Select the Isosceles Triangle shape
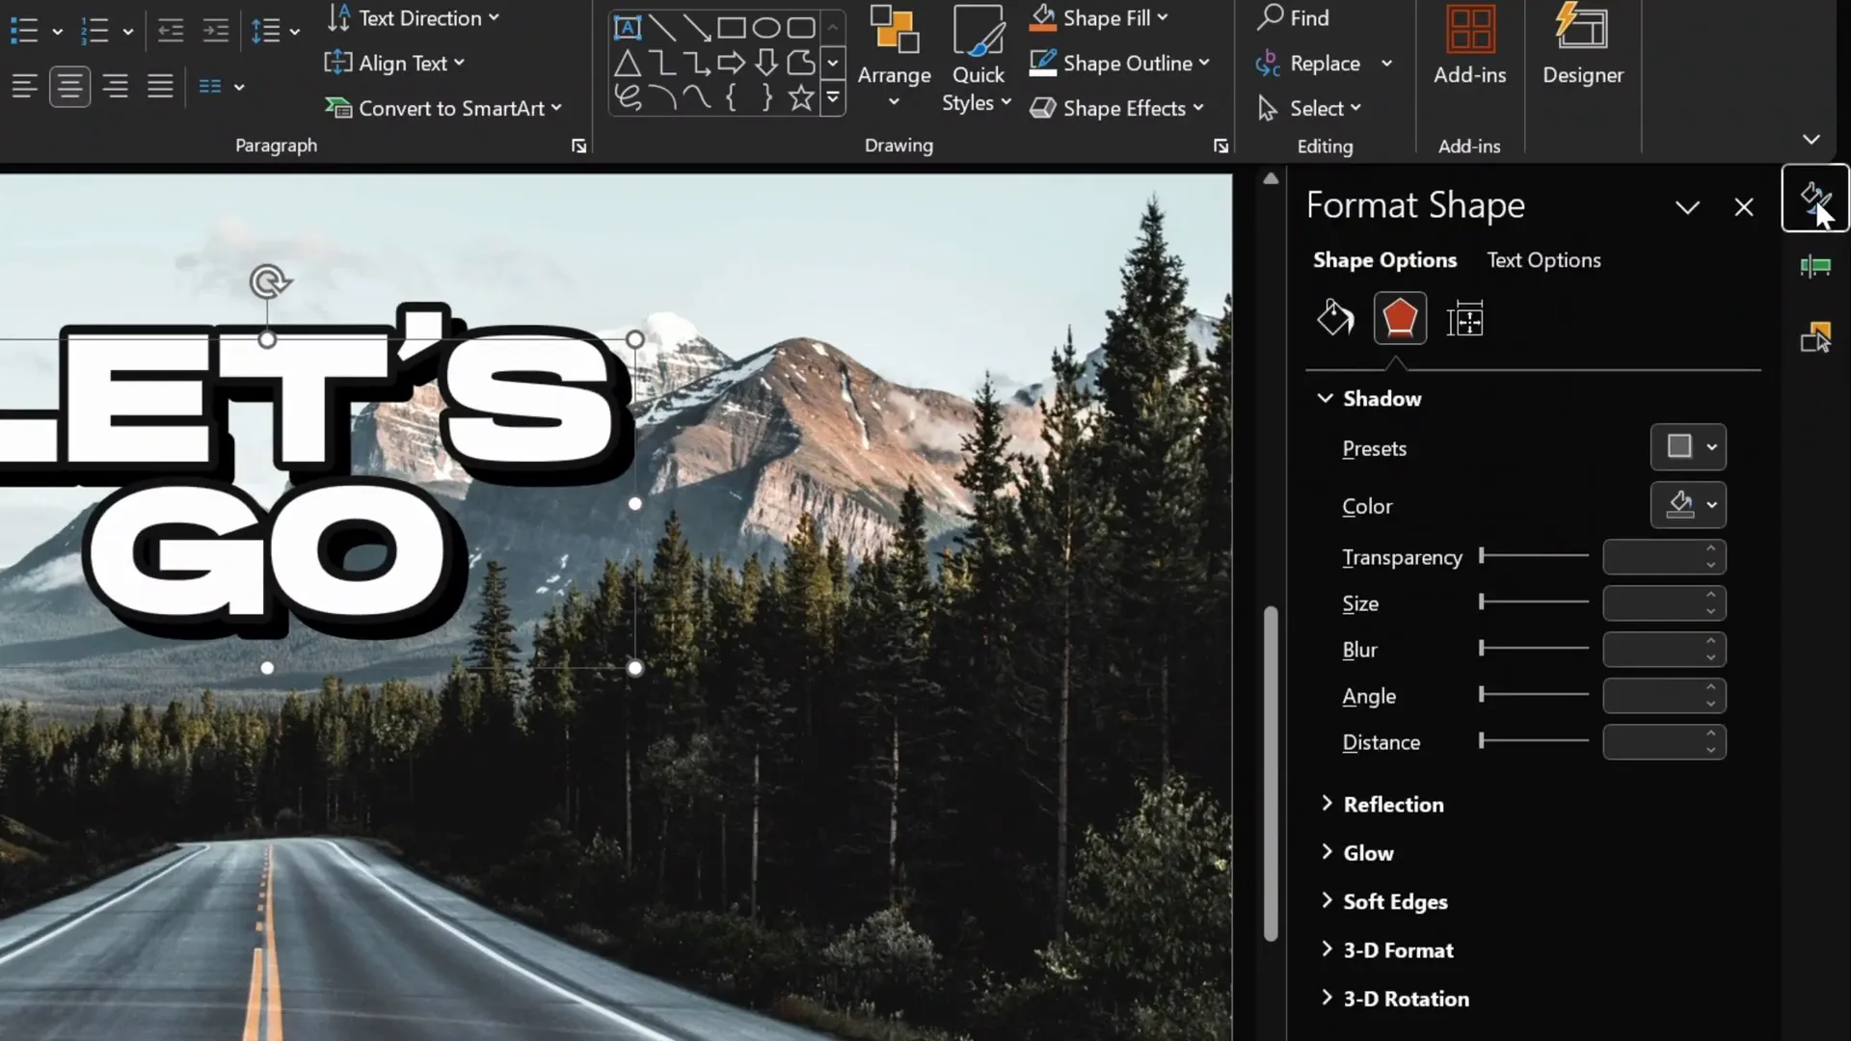Screen dimensions: 1851x1041 [x=628, y=64]
